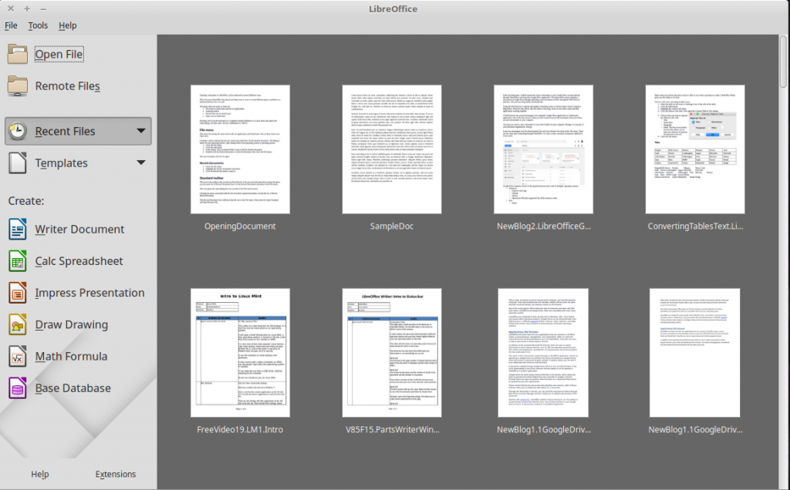Click the window minimize dash button
The height and width of the screenshot is (490, 790).
point(43,8)
